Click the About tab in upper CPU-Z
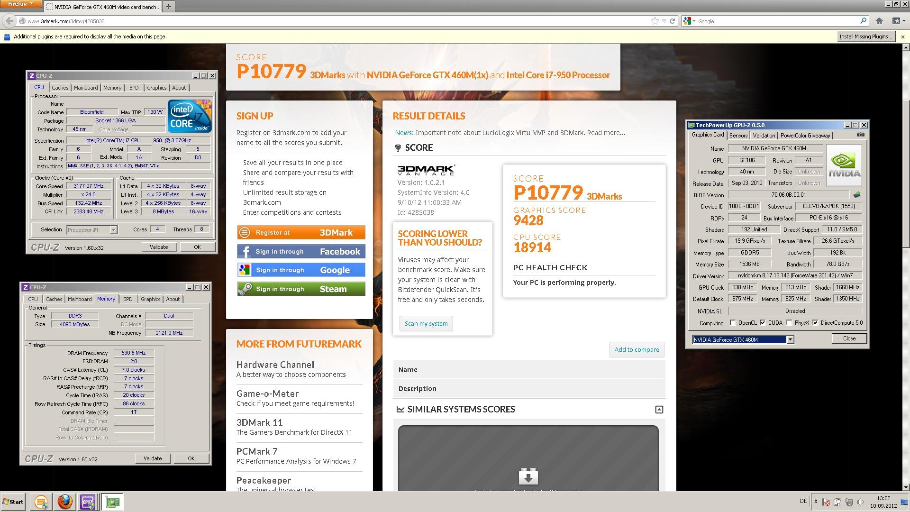 tap(179, 88)
